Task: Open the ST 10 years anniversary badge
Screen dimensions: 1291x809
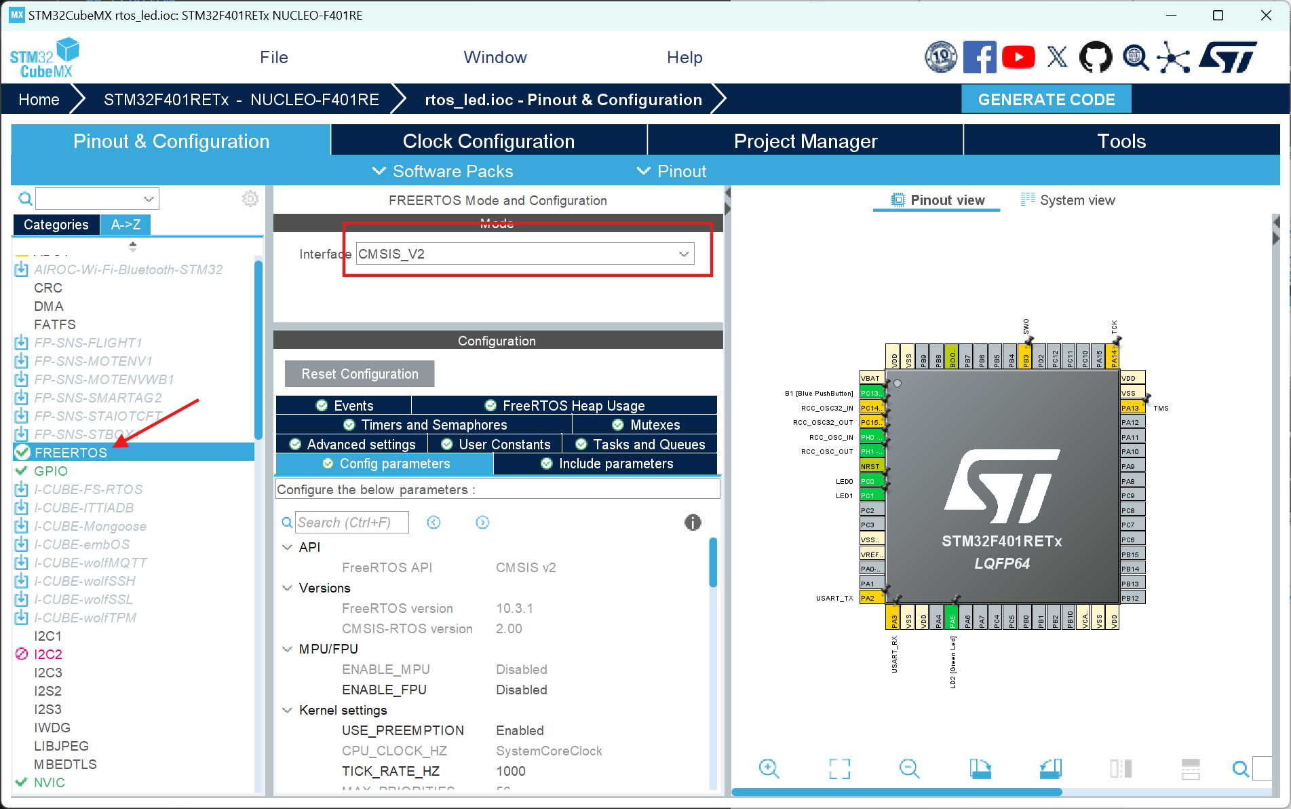Action: 941,57
